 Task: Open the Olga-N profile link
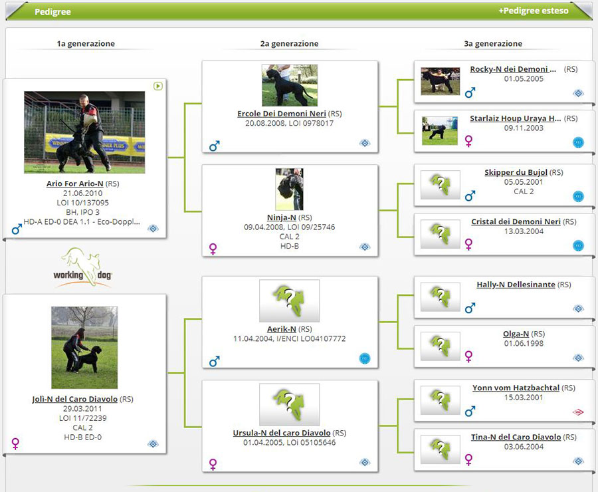coord(516,334)
